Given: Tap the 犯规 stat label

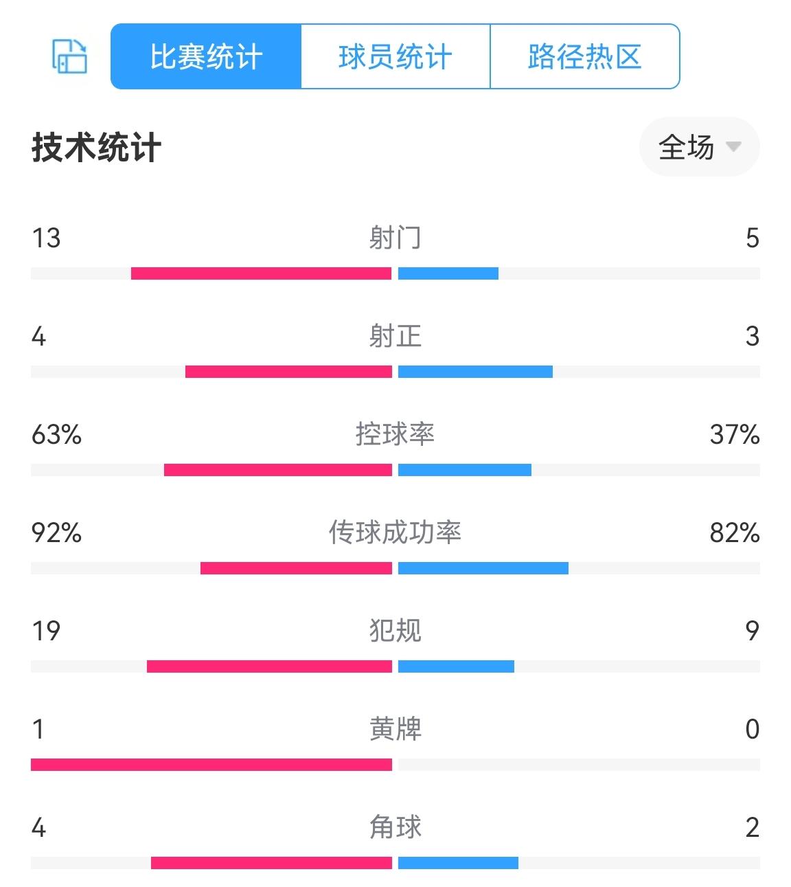Looking at the screenshot, I should click(x=395, y=631).
